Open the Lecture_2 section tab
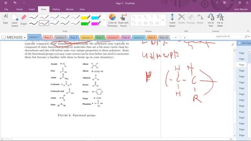 [x=61, y=38]
